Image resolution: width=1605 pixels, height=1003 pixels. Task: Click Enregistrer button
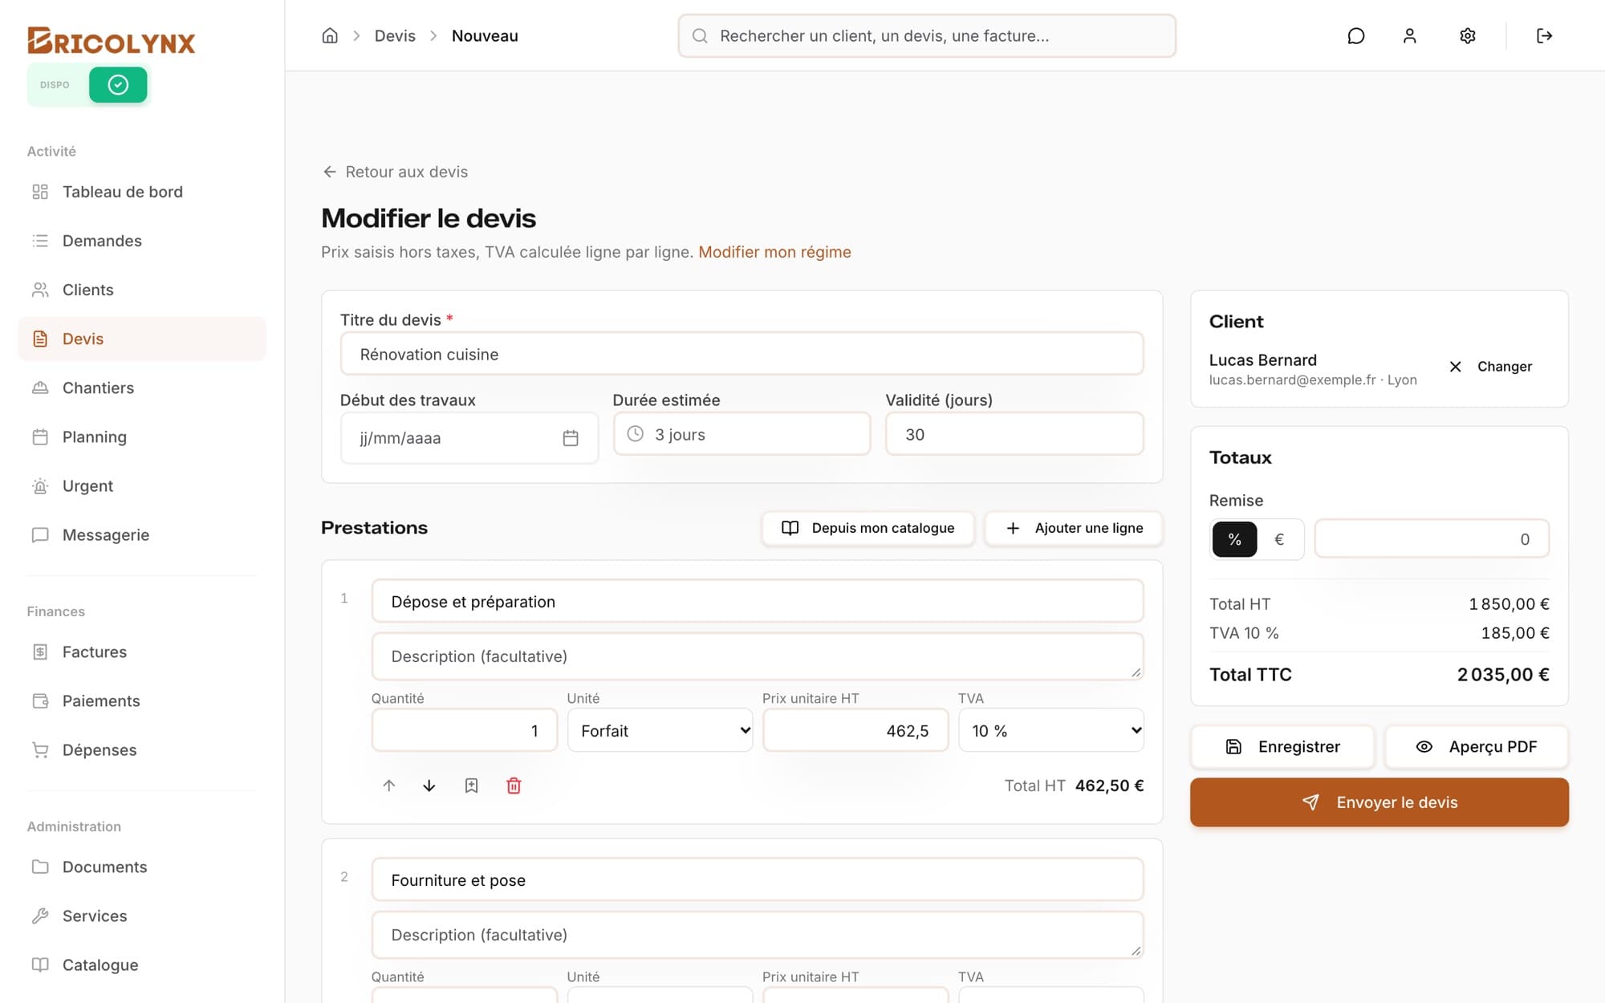(x=1282, y=746)
